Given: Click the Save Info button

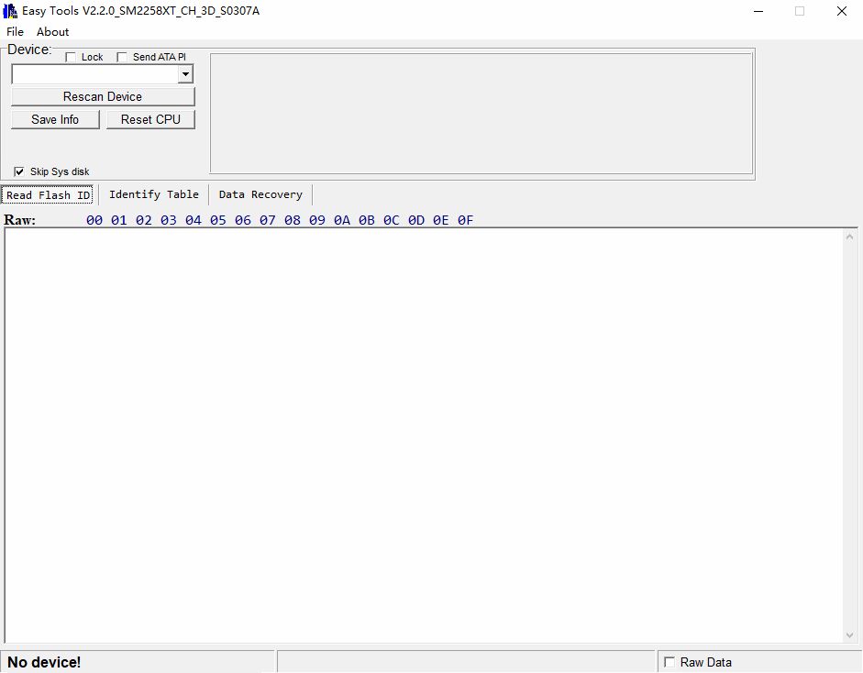Looking at the screenshot, I should tap(55, 120).
